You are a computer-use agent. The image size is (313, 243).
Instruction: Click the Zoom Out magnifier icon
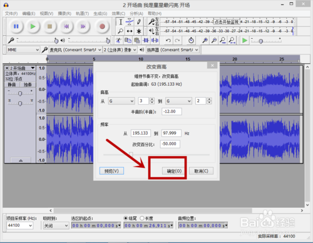coord(214,40)
